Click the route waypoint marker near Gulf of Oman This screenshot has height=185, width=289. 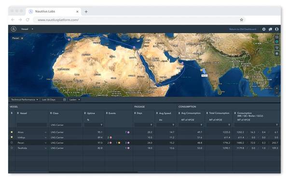[x=182, y=63]
